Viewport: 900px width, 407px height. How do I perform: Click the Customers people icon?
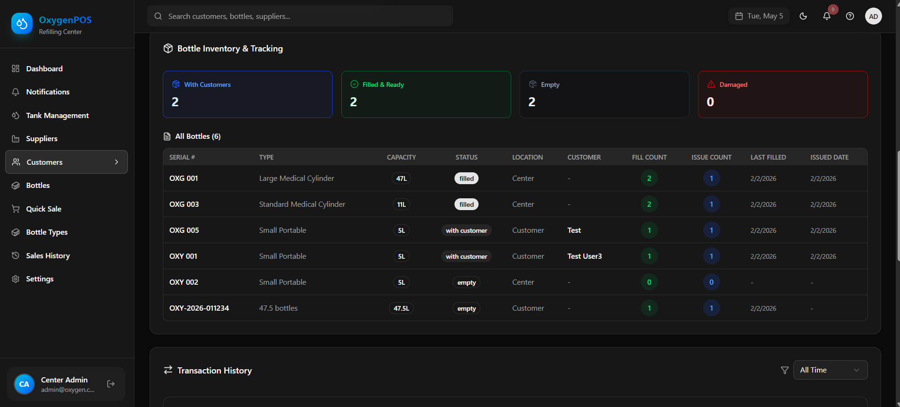[x=16, y=162]
